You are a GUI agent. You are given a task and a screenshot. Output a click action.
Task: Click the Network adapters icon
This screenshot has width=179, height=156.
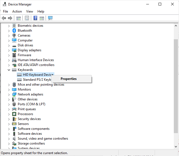point(14,94)
